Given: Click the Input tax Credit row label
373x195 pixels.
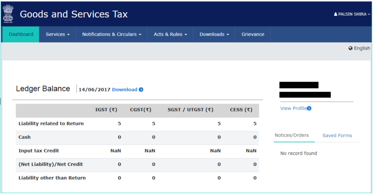Looking at the screenshot, I should 39,151.
